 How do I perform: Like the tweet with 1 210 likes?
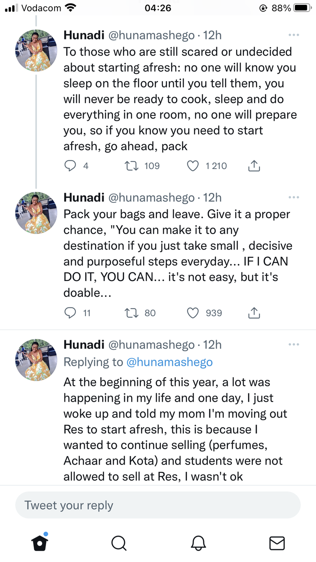193,166
